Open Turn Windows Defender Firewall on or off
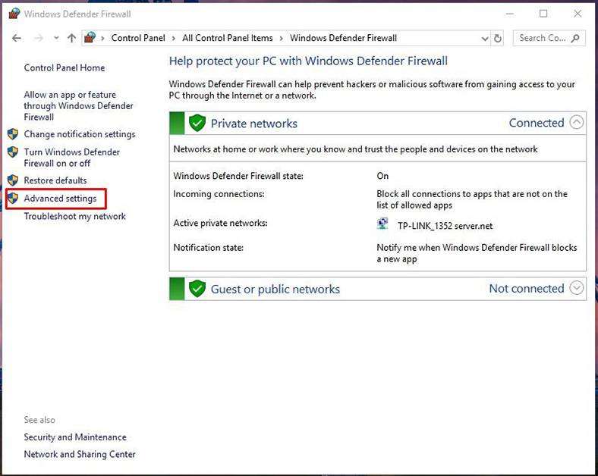 click(71, 158)
